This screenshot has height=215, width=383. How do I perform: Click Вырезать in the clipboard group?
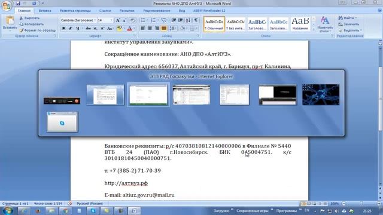click(x=29, y=18)
